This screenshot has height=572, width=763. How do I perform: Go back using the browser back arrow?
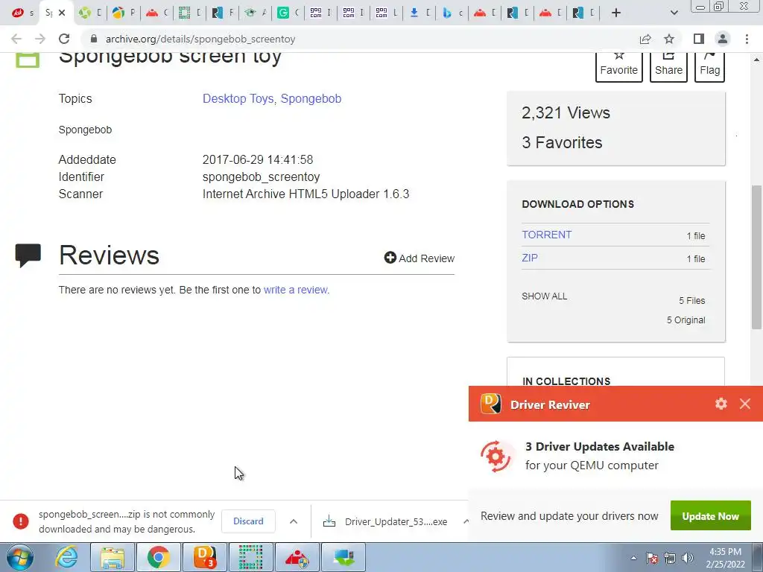click(16, 39)
